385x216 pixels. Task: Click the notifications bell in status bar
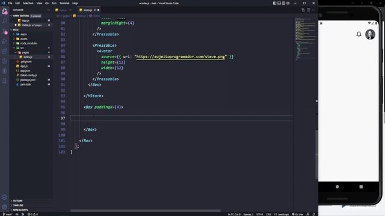coord(314,214)
